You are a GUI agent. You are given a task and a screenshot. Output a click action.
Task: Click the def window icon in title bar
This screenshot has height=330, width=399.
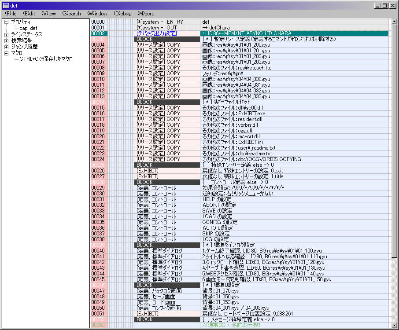click(x=6, y=6)
